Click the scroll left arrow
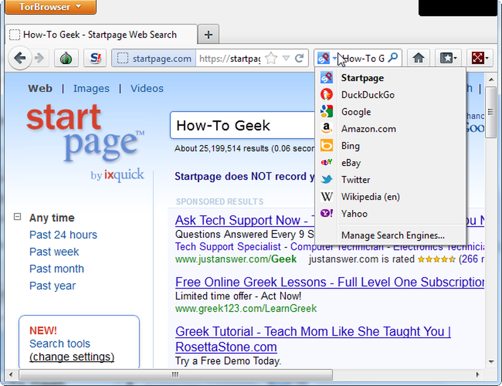Screen dimensions: 502x386 pyautogui.click(x=11, y=374)
